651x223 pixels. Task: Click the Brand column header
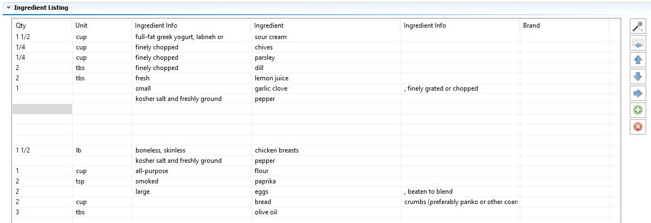[564, 26]
